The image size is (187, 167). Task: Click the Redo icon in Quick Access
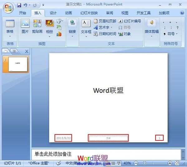tap(35, 5)
